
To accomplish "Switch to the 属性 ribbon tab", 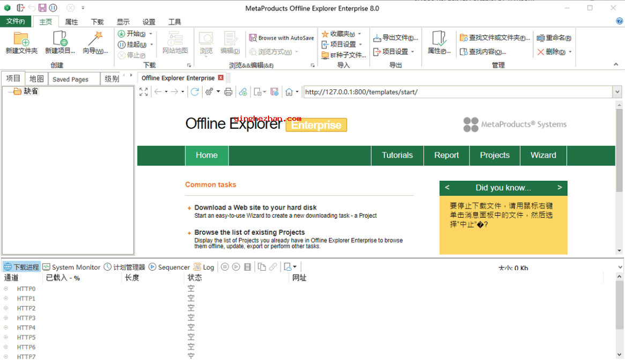I will tap(72, 22).
